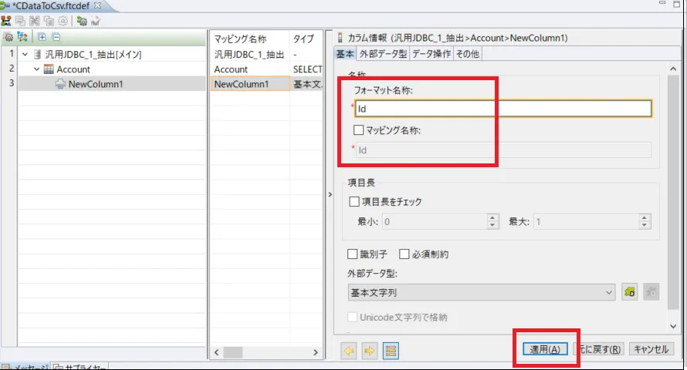Collapse the 汎用JDBC_1_抽出 tree node
The image size is (687, 370).
pyautogui.click(x=25, y=55)
